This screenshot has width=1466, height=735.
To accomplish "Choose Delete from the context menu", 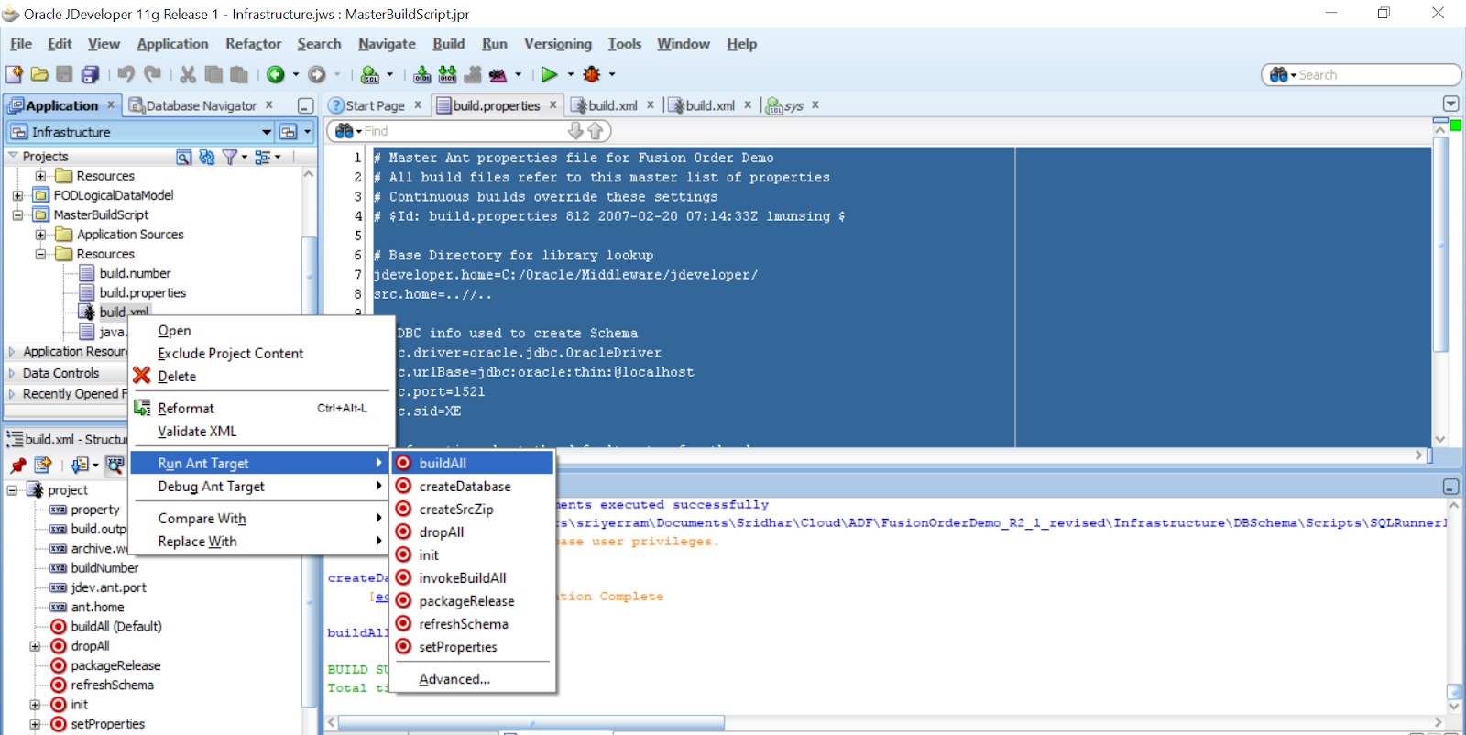I will tap(261, 377).
